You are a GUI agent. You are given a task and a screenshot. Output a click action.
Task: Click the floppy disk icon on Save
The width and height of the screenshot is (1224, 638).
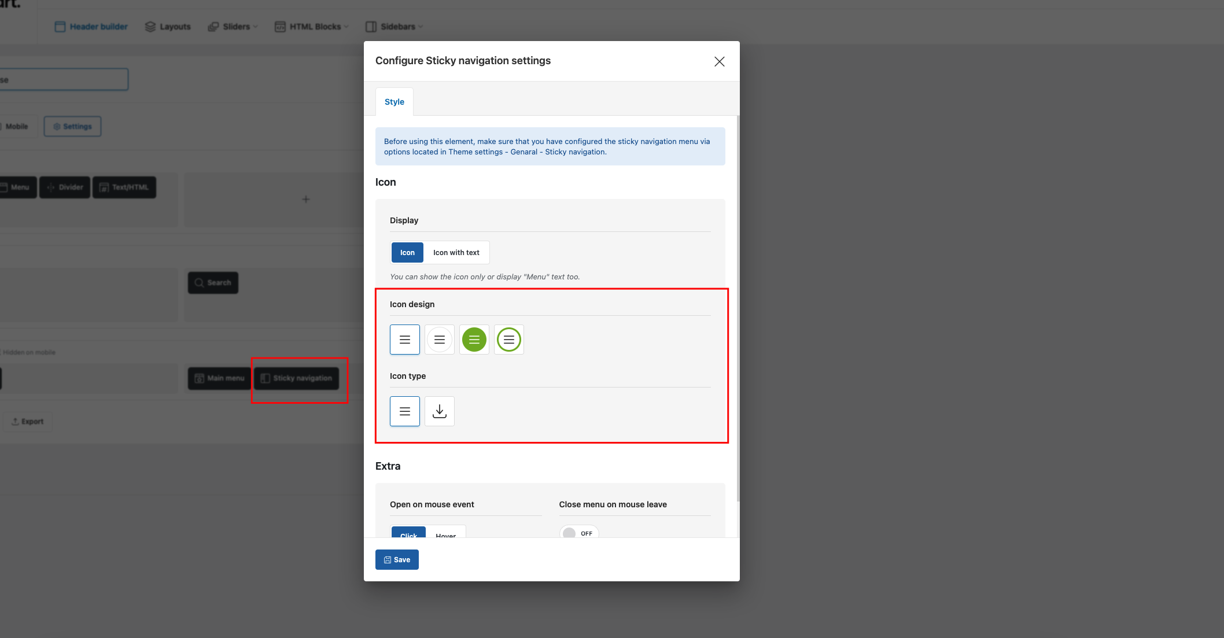click(388, 560)
